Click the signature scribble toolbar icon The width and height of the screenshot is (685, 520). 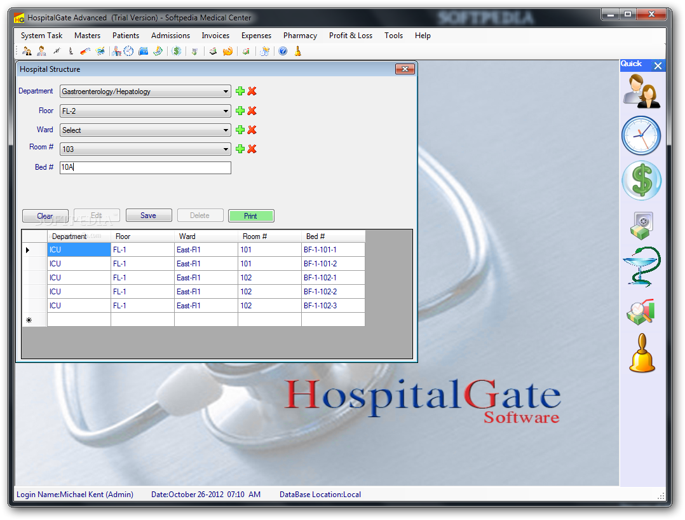pos(57,51)
